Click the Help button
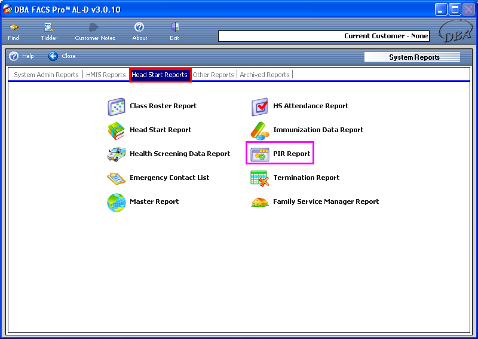Screen dimensions: 478x339 pyautogui.click(x=22, y=56)
